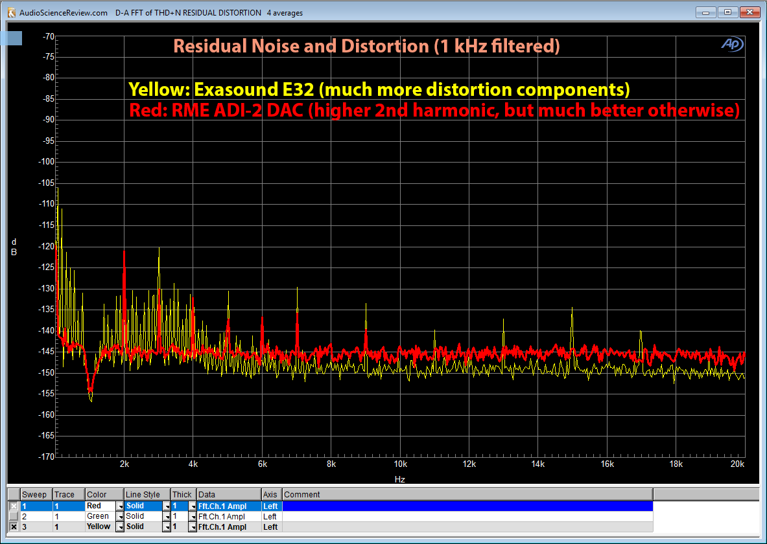Open Thick dropdown for sweep 1 row

pos(193,506)
